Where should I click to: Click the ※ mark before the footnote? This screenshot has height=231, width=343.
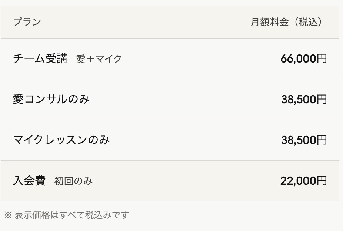point(8,215)
